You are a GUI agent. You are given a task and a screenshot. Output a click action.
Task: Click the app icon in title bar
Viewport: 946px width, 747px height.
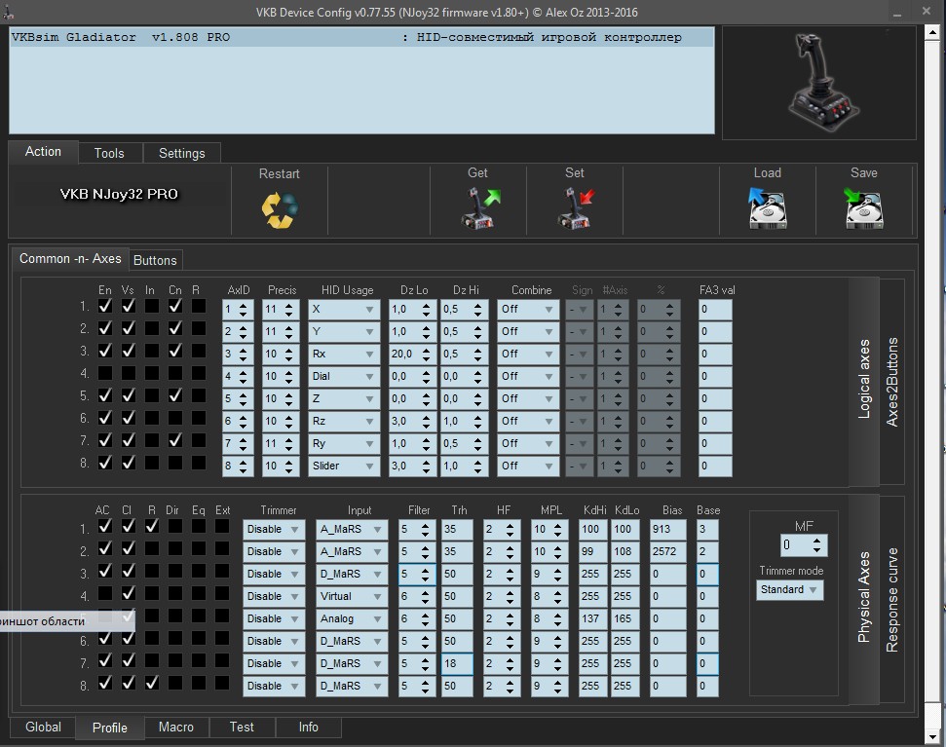click(7, 11)
